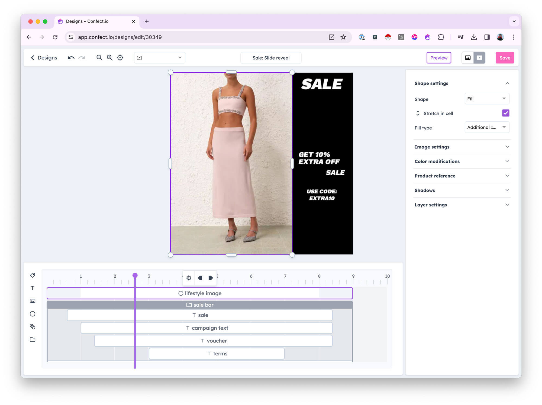
Task: Click the Save button
Action: 505,58
